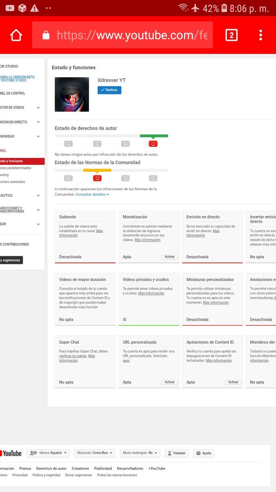Viewport: 276px width, 492px height.
Task: Open Más información in Emisión en directo card
Action: (x=203, y=233)
